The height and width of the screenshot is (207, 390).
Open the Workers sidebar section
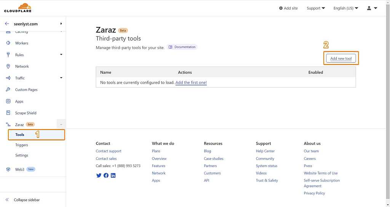click(x=22, y=43)
